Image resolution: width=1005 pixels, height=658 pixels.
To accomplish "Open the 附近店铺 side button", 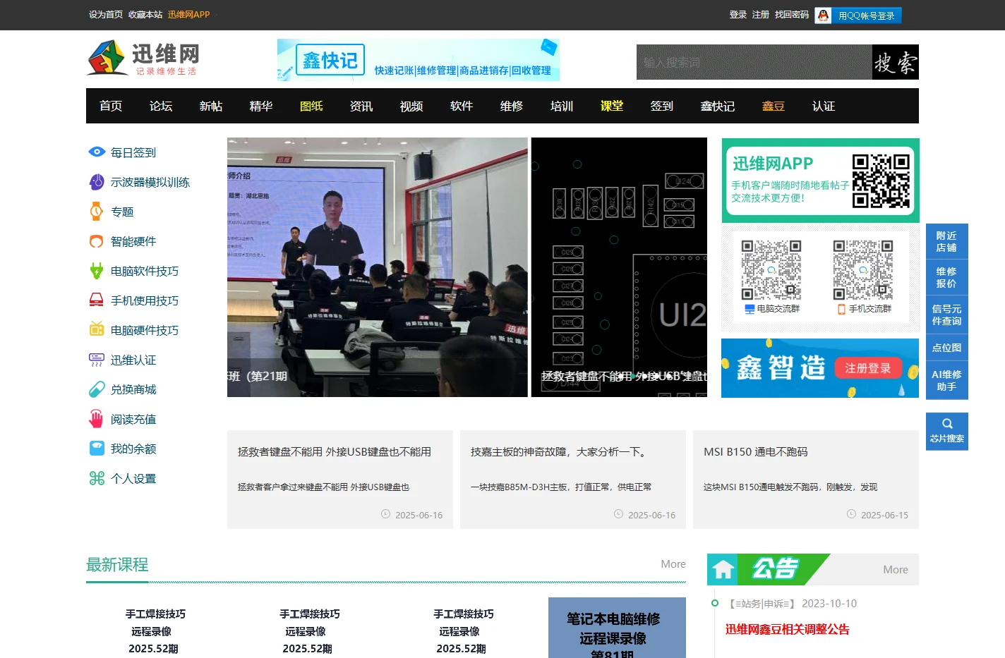I will [x=947, y=241].
